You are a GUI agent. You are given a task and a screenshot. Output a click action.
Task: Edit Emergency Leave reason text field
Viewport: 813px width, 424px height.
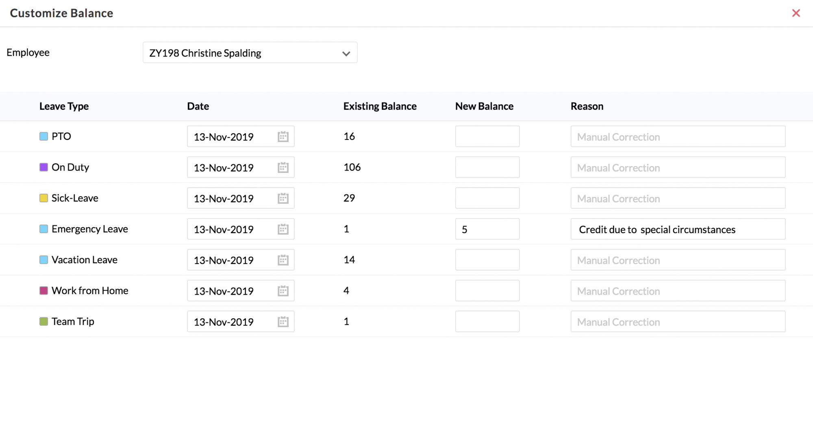click(x=678, y=229)
